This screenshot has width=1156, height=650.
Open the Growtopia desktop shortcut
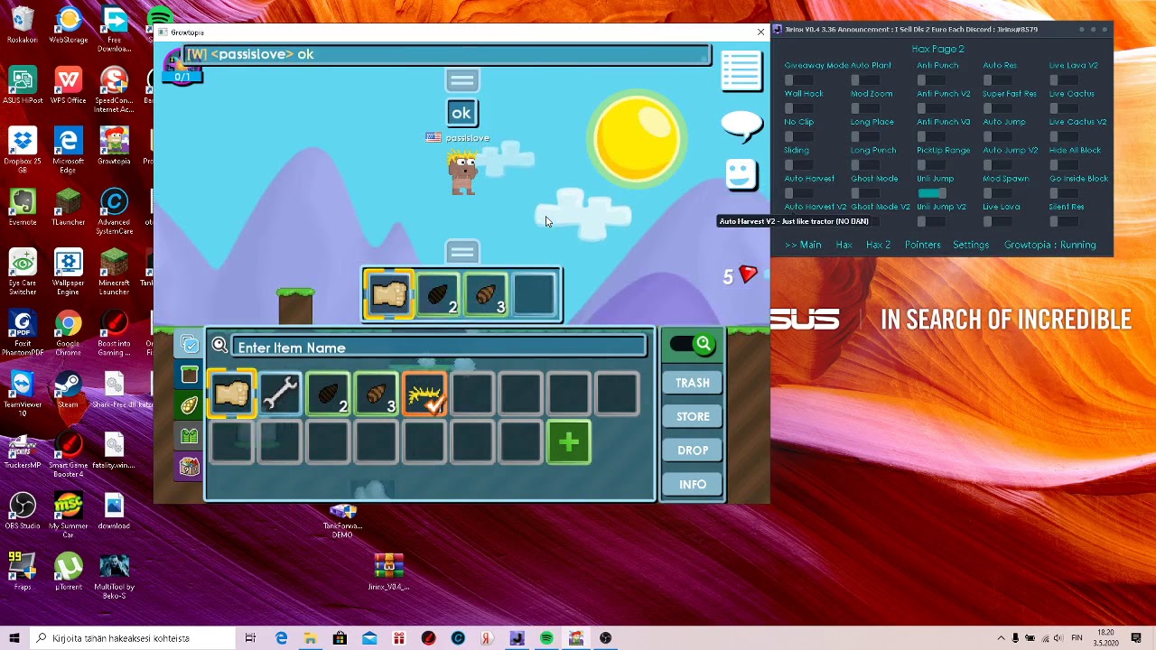(x=114, y=146)
